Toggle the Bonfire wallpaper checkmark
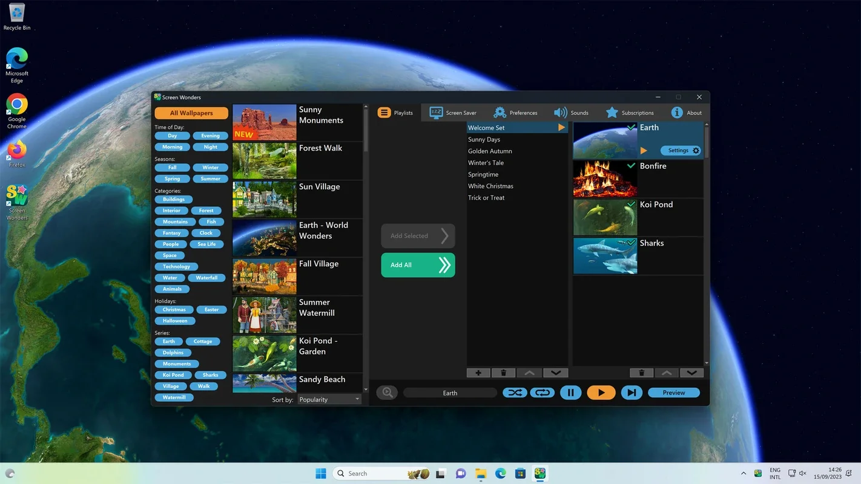Image resolution: width=861 pixels, height=484 pixels. pyautogui.click(x=632, y=165)
